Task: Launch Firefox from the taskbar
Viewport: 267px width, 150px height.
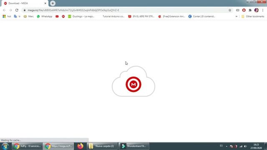Action: [80, 146]
